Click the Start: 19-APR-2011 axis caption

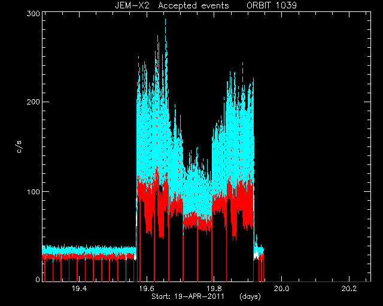[x=187, y=296]
